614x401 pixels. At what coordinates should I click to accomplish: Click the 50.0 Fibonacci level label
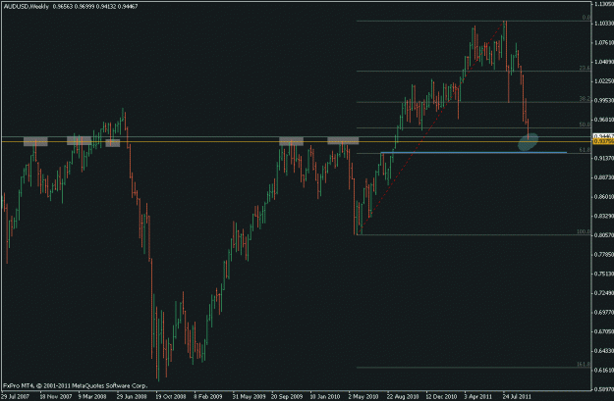point(585,125)
